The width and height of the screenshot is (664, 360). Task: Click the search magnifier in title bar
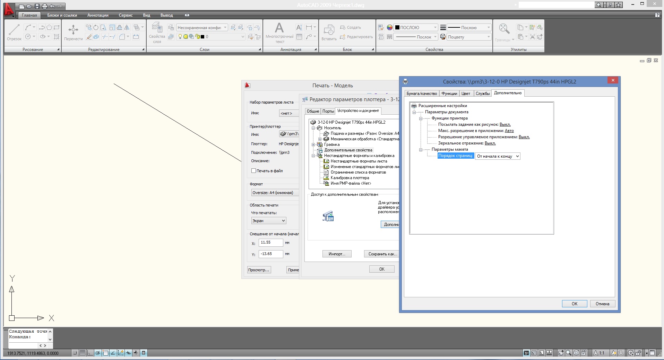tap(598, 5)
